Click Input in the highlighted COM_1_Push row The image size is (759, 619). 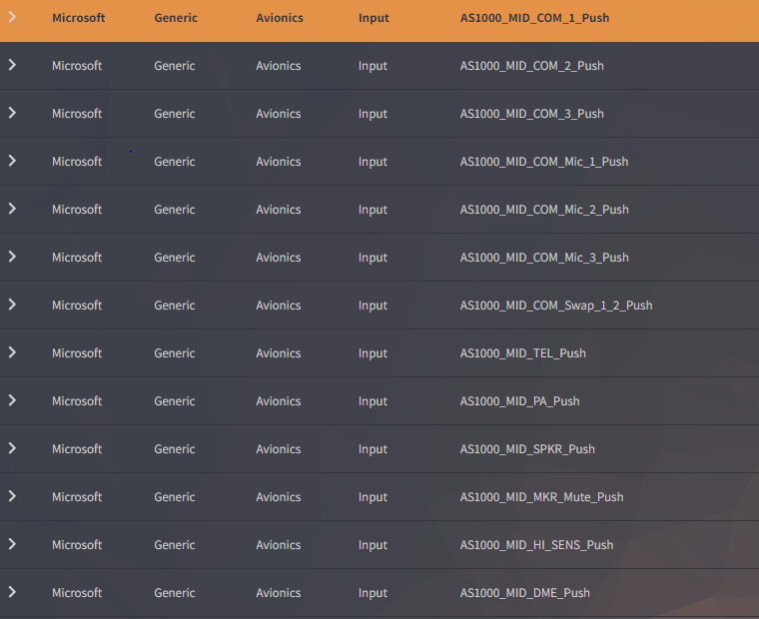pyautogui.click(x=374, y=18)
